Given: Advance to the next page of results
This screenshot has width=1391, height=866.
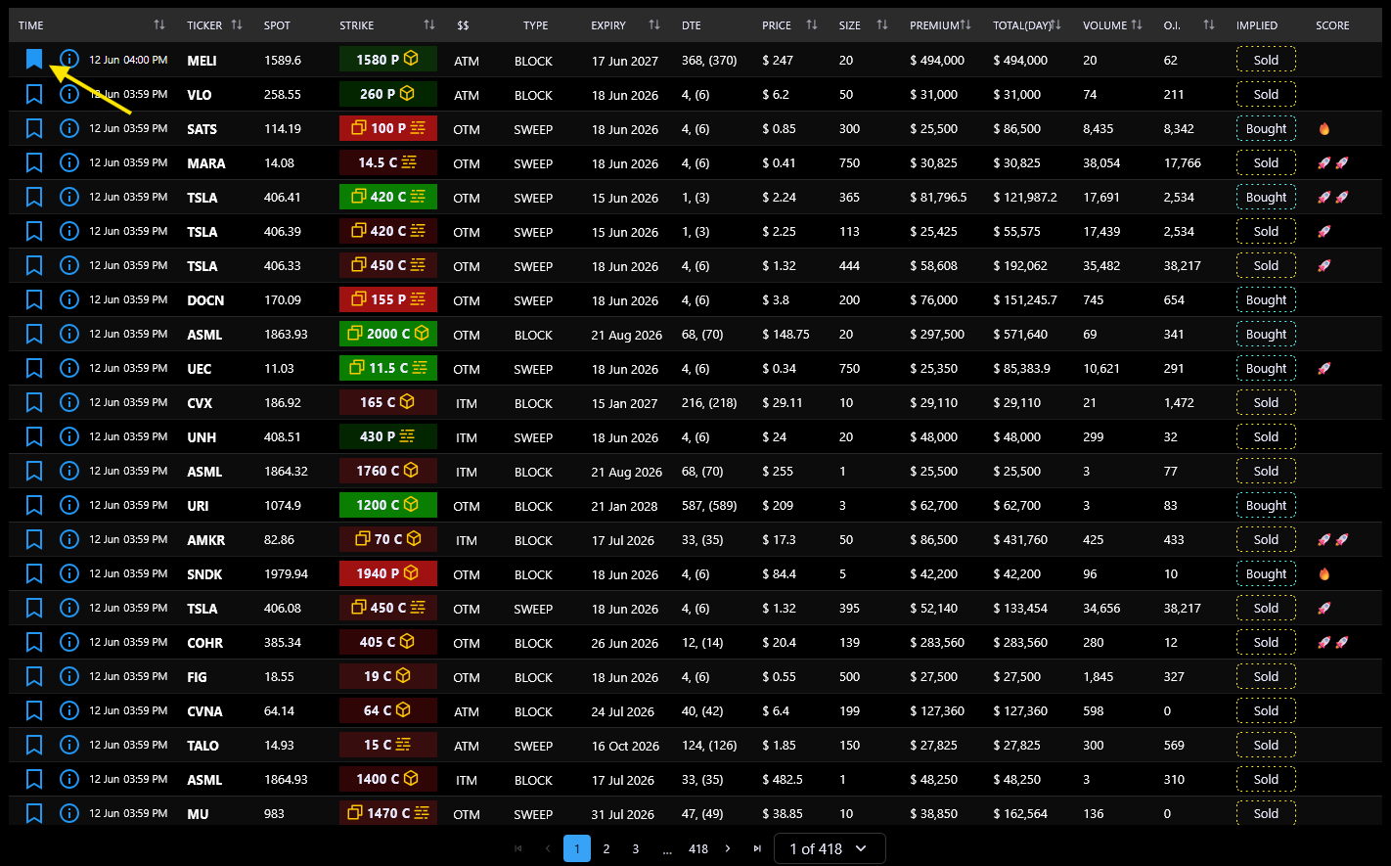Looking at the screenshot, I should pos(728,848).
